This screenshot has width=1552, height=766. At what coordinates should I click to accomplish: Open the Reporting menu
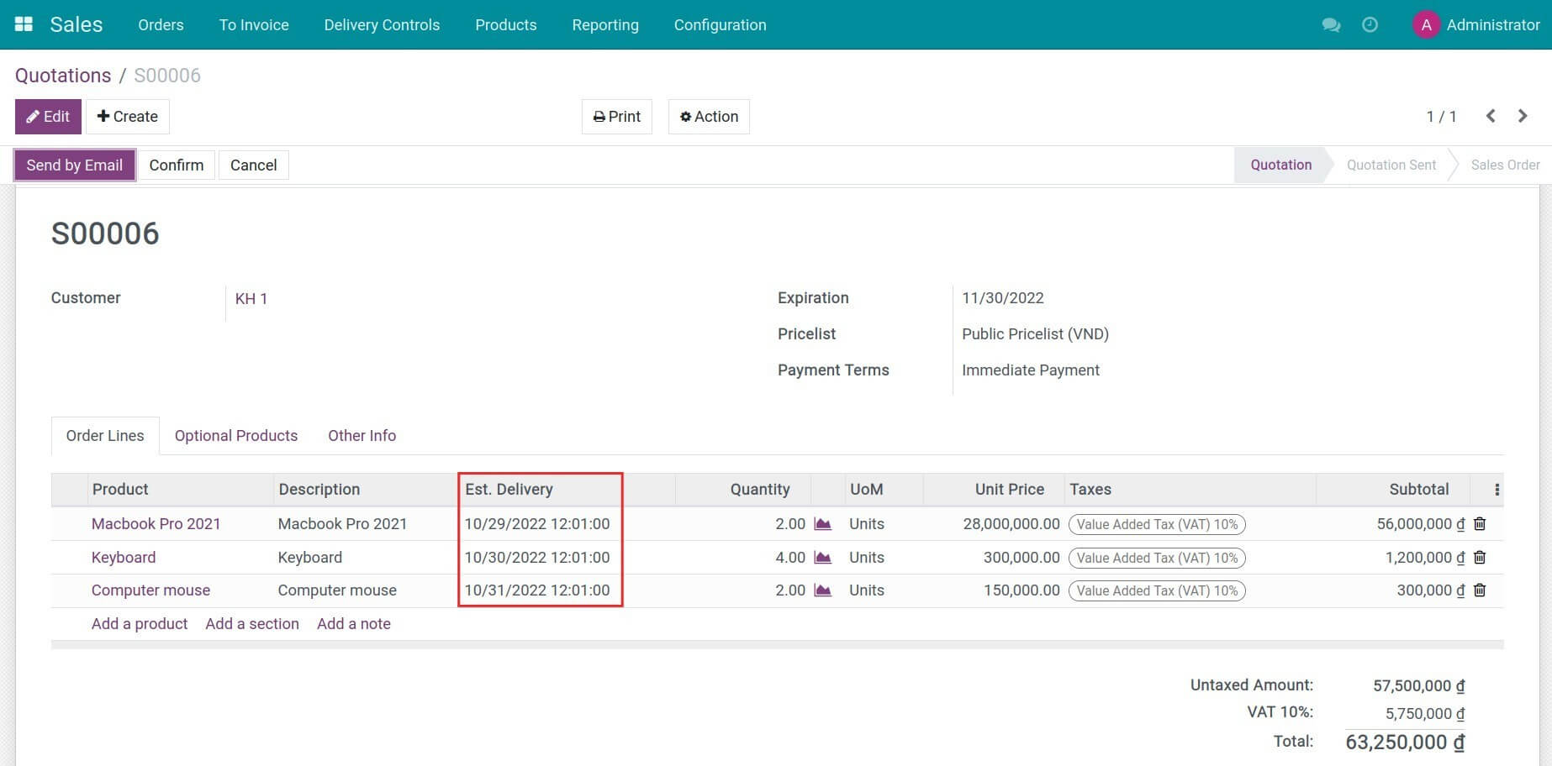coord(604,25)
